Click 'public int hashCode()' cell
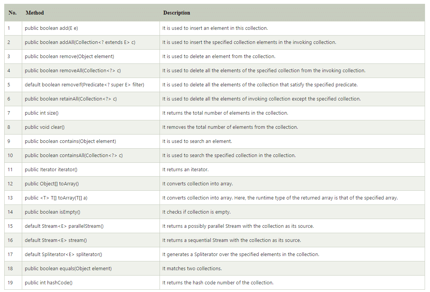 tap(91, 283)
